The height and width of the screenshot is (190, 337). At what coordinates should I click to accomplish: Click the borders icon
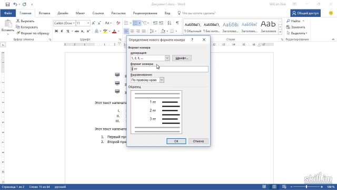pos(172,31)
